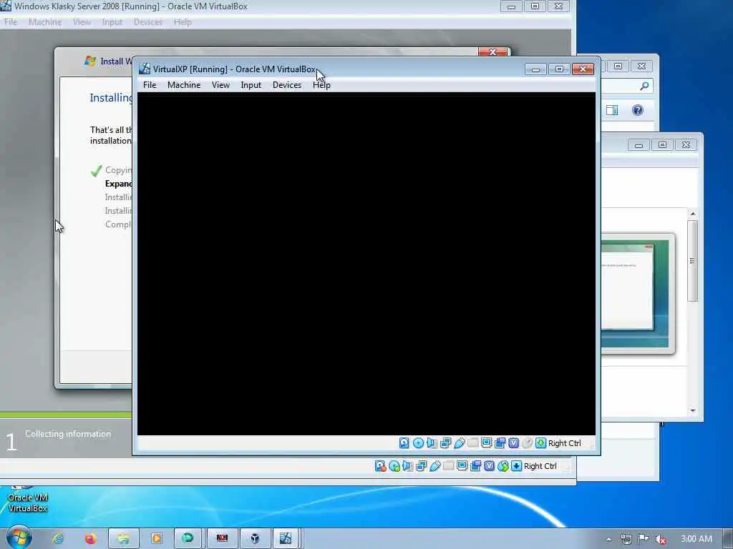Viewport: 733px width, 549px height.
Task: Click scrollbar down arrow in right window
Action: 693,411
